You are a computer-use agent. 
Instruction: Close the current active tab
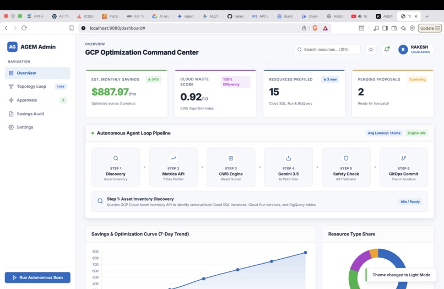click(416, 16)
